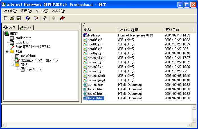
Task: Click the output pane scroll right arrow
Action: click(x=189, y=125)
